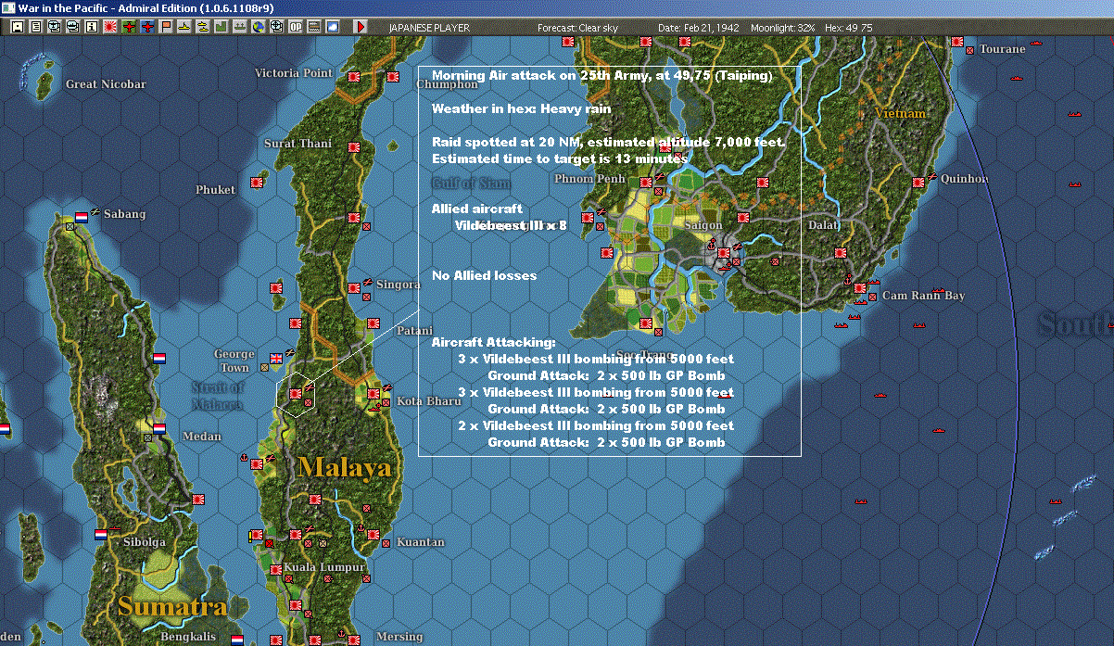
Task: Select Japanese flag base at Tourane
Action: click(956, 42)
